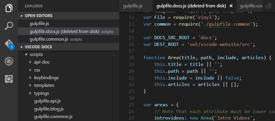
Task: Select the gulpfile.docs.js (deleted from disk) tab
Action: pyautogui.click(x=191, y=6)
